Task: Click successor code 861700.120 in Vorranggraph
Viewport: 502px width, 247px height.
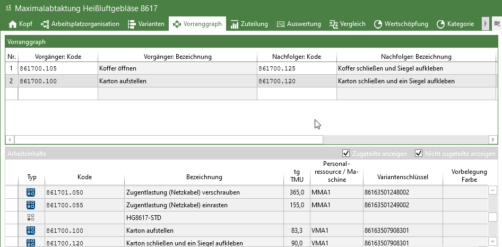Action: point(297,81)
